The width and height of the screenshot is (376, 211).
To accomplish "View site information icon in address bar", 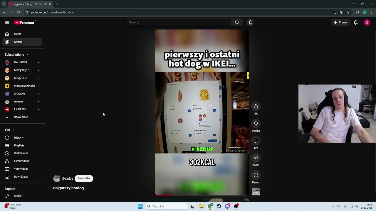I will (x=27, y=12).
